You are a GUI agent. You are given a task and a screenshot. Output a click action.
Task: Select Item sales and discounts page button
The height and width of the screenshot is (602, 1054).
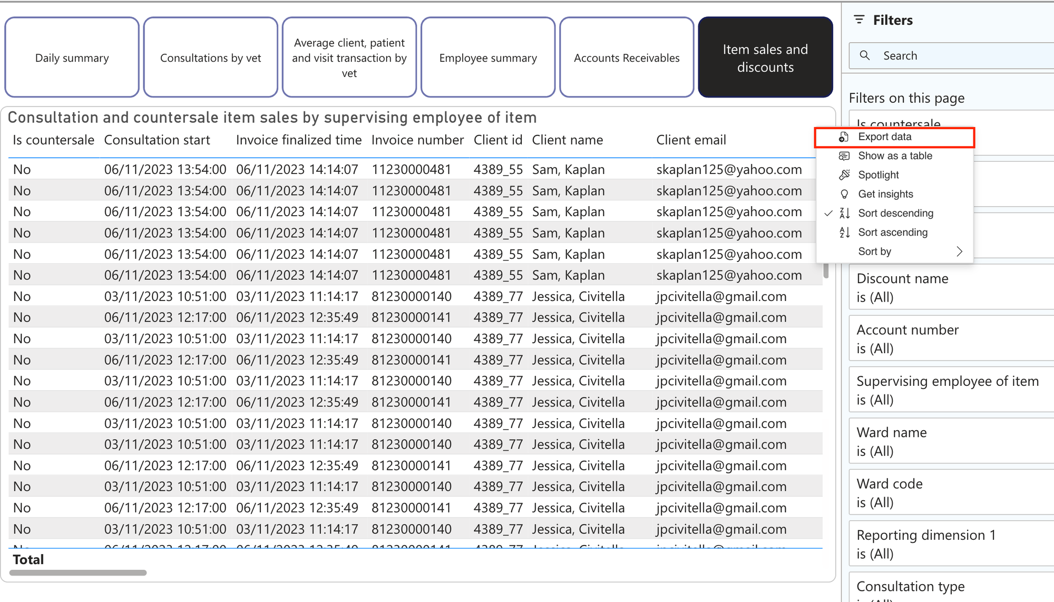click(765, 57)
